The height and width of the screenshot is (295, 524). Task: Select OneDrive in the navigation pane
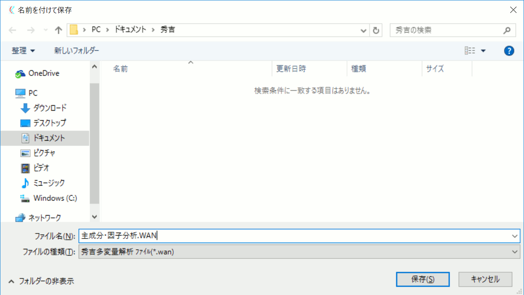(44, 73)
